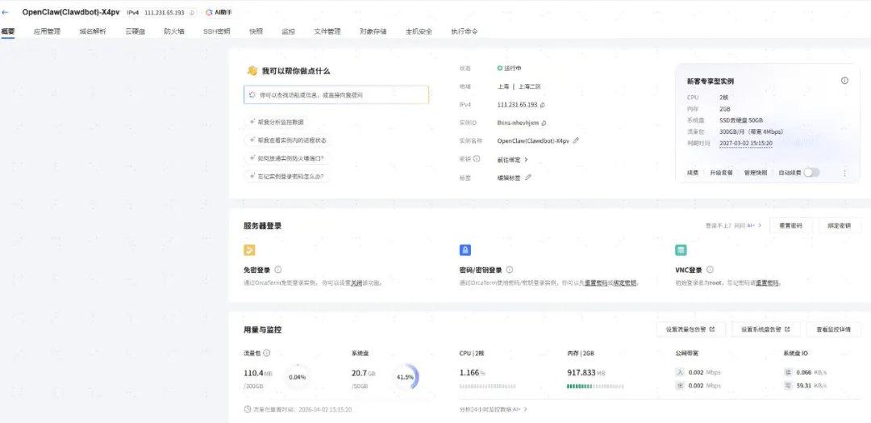Click the 出 outbound bandwidth badge
The width and height of the screenshot is (871, 423).
click(x=679, y=386)
